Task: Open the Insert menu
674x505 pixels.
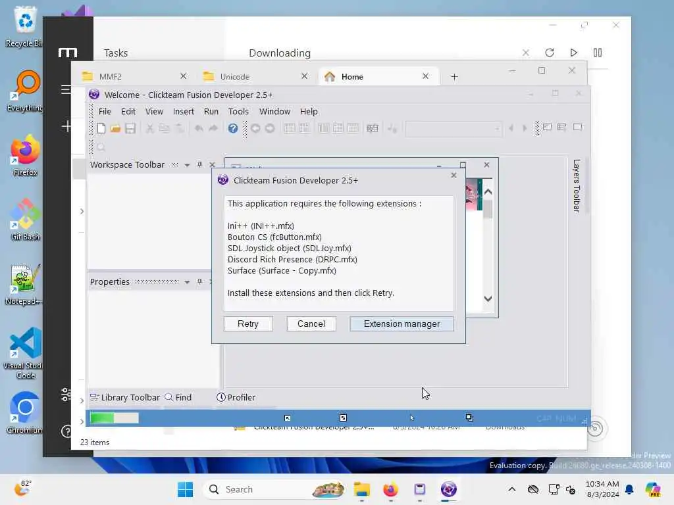Action: coord(183,111)
